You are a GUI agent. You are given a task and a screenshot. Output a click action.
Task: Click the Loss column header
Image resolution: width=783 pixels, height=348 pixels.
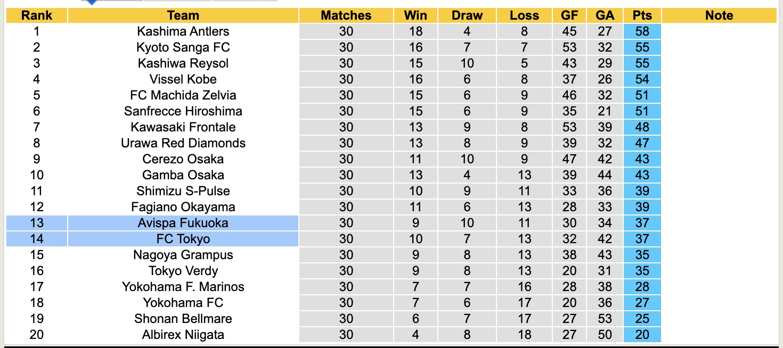[524, 15]
